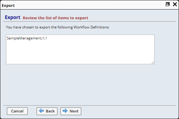Click the red 'Review the list of items' subtitle
Screen dimensions: 179x119
(x=55, y=18)
